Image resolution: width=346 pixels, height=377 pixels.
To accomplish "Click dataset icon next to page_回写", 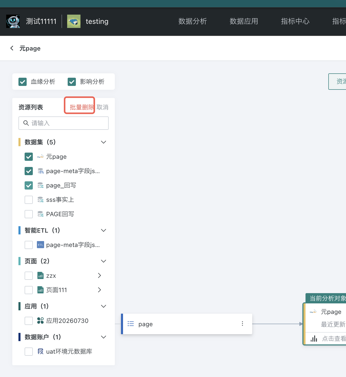I will (x=40, y=185).
